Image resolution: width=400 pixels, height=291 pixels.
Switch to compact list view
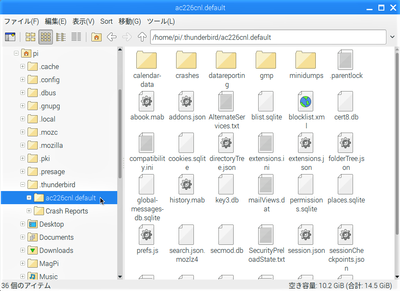61,37
